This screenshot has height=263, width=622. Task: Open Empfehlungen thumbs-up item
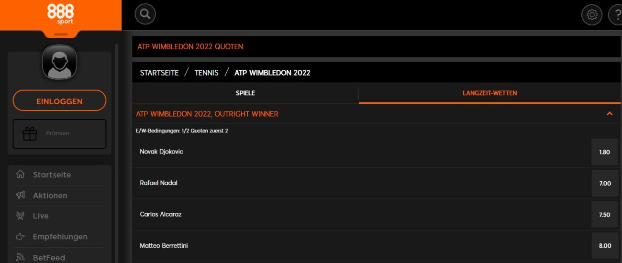click(x=59, y=237)
